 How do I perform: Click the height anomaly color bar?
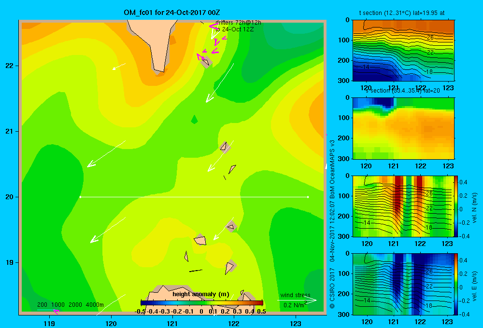202,303
